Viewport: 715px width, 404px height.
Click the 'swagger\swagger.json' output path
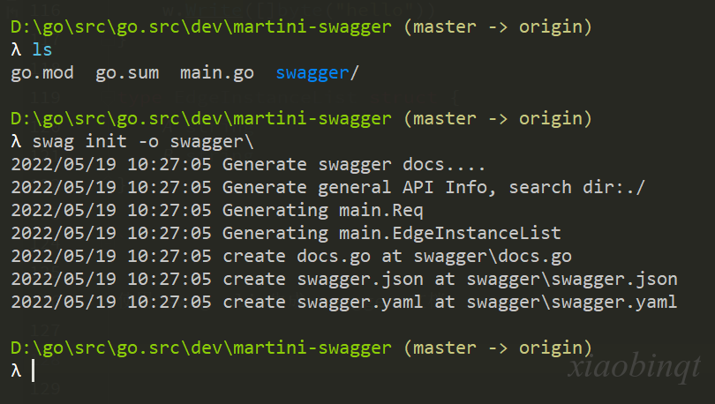(x=572, y=280)
